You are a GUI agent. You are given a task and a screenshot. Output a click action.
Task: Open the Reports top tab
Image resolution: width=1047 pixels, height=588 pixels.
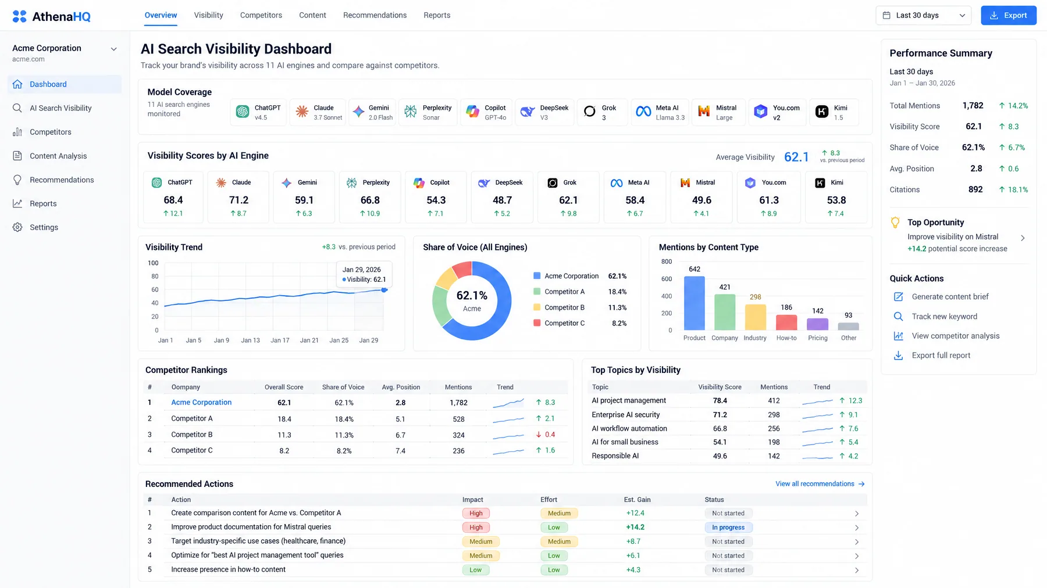click(x=437, y=15)
